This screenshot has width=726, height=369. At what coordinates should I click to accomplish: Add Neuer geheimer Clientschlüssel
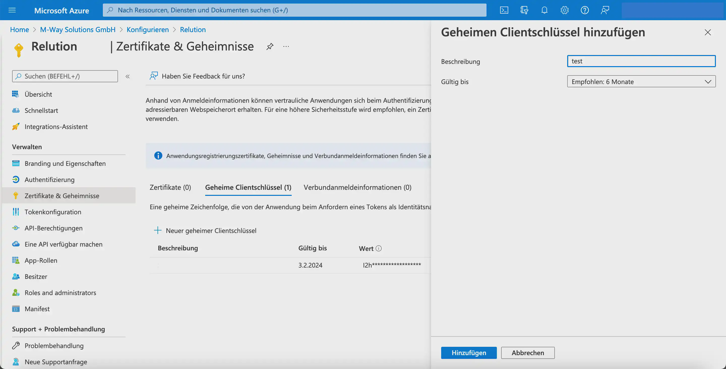point(205,230)
